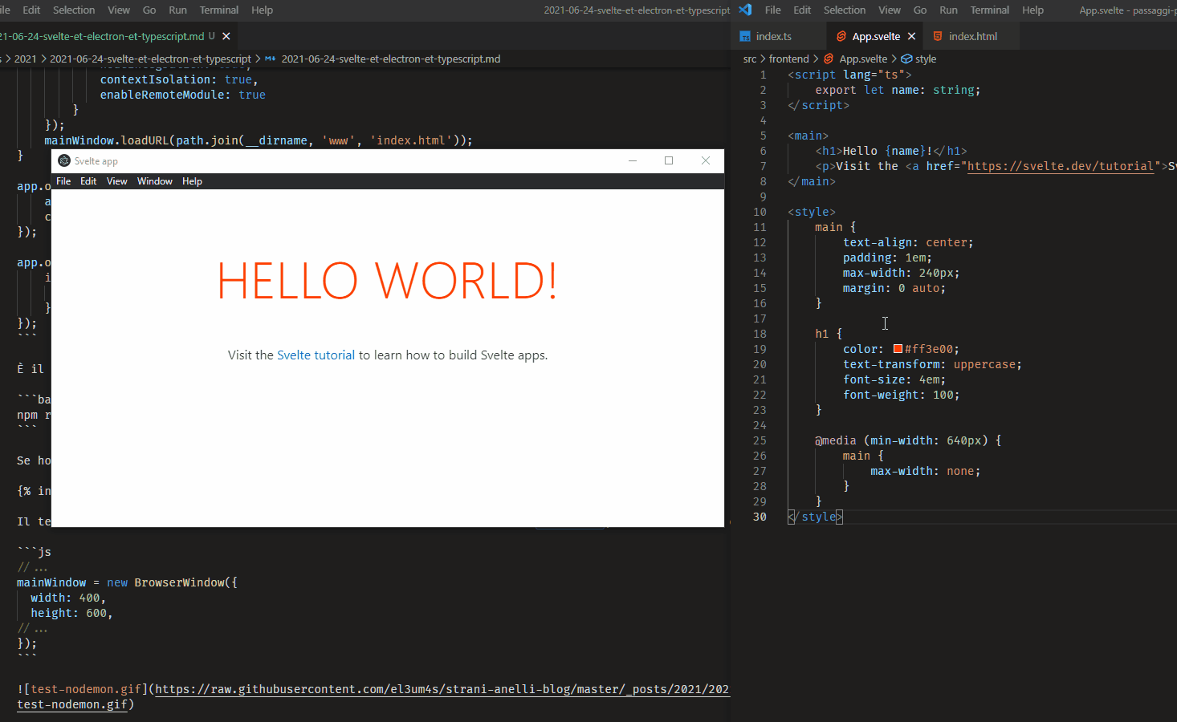Open Go menu in left VS Code window
This screenshot has width=1177, height=722.
149,10
